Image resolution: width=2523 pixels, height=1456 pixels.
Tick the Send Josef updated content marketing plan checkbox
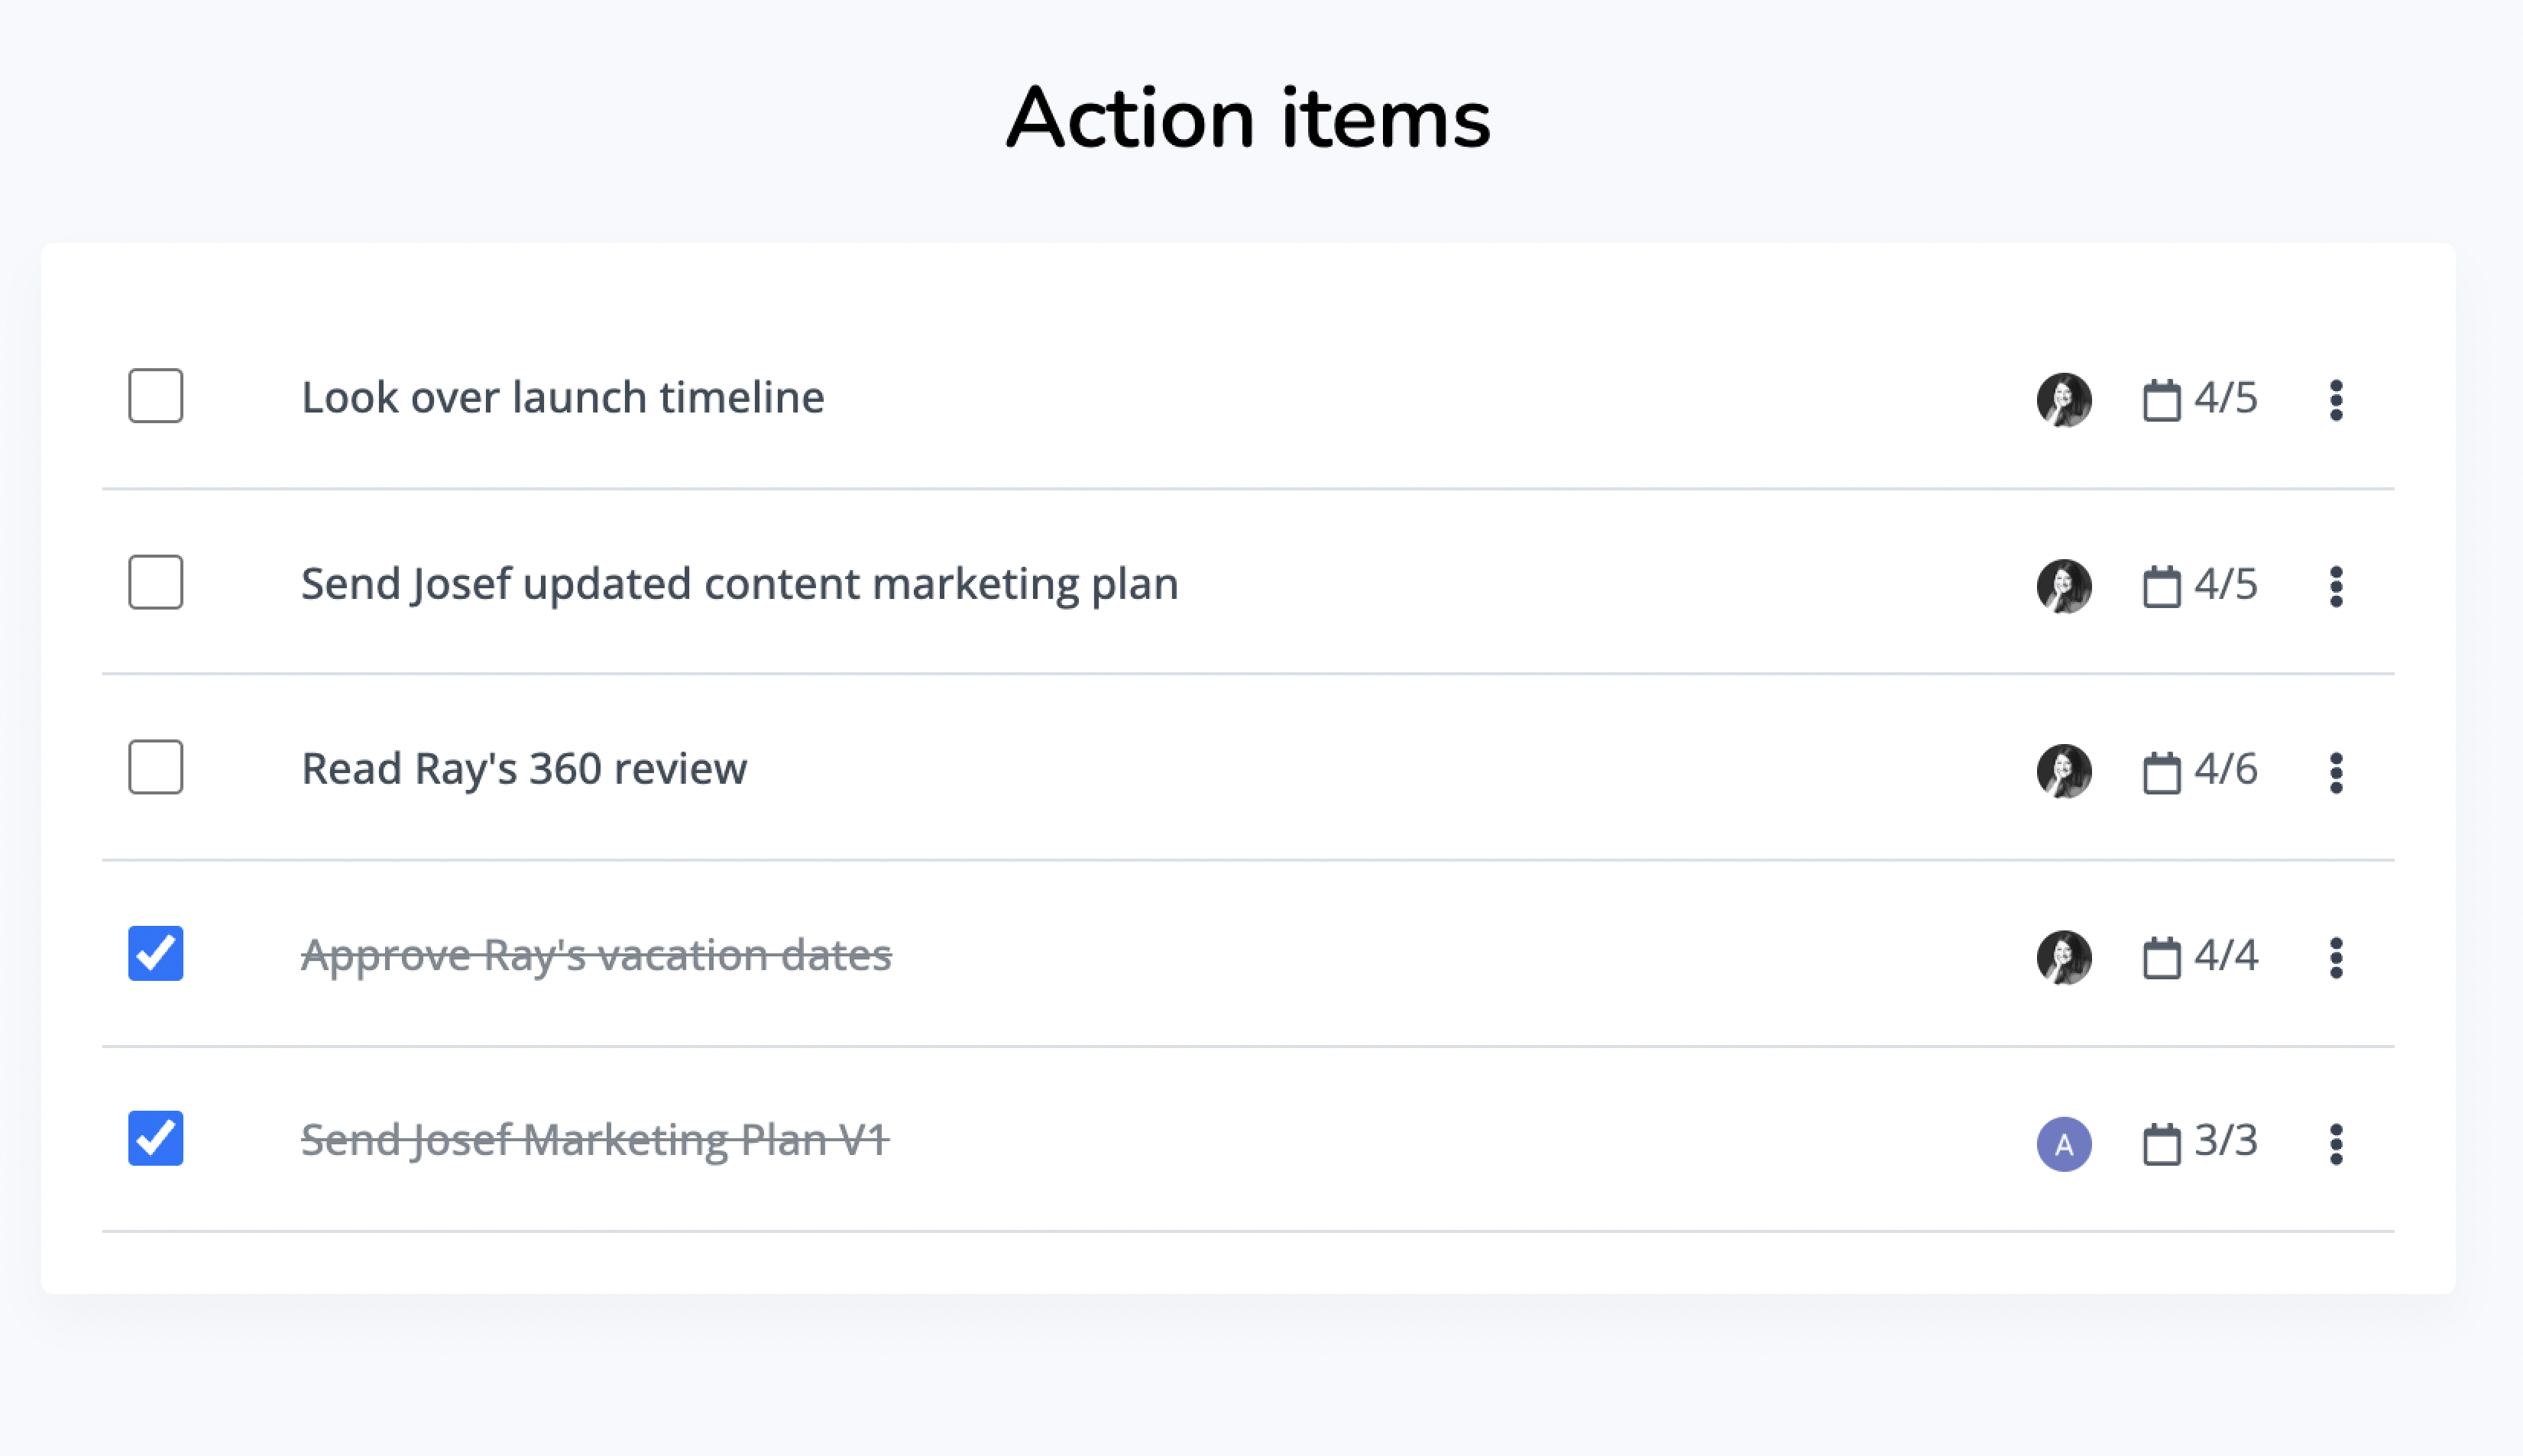point(156,582)
